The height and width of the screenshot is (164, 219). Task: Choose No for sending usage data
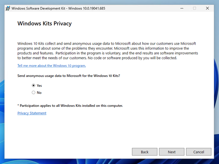tap(33, 93)
